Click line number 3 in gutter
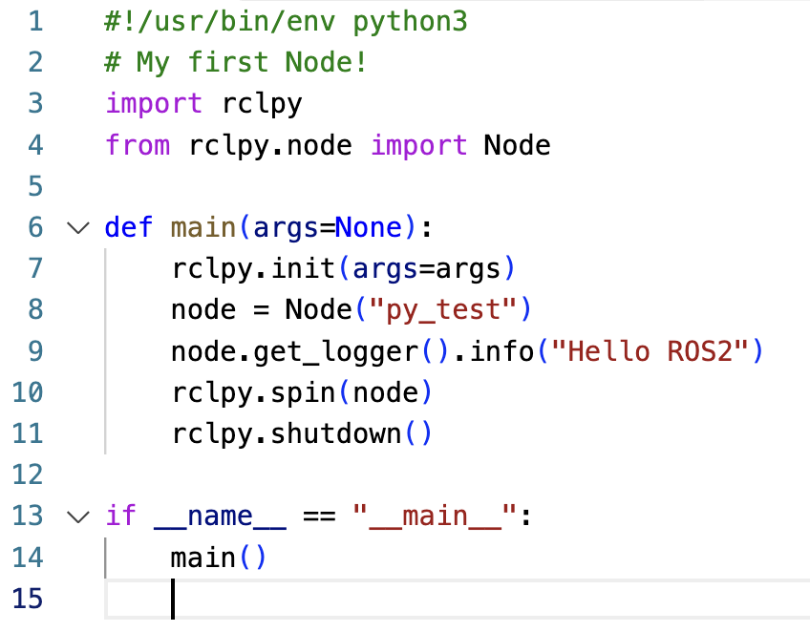 point(35,103)
